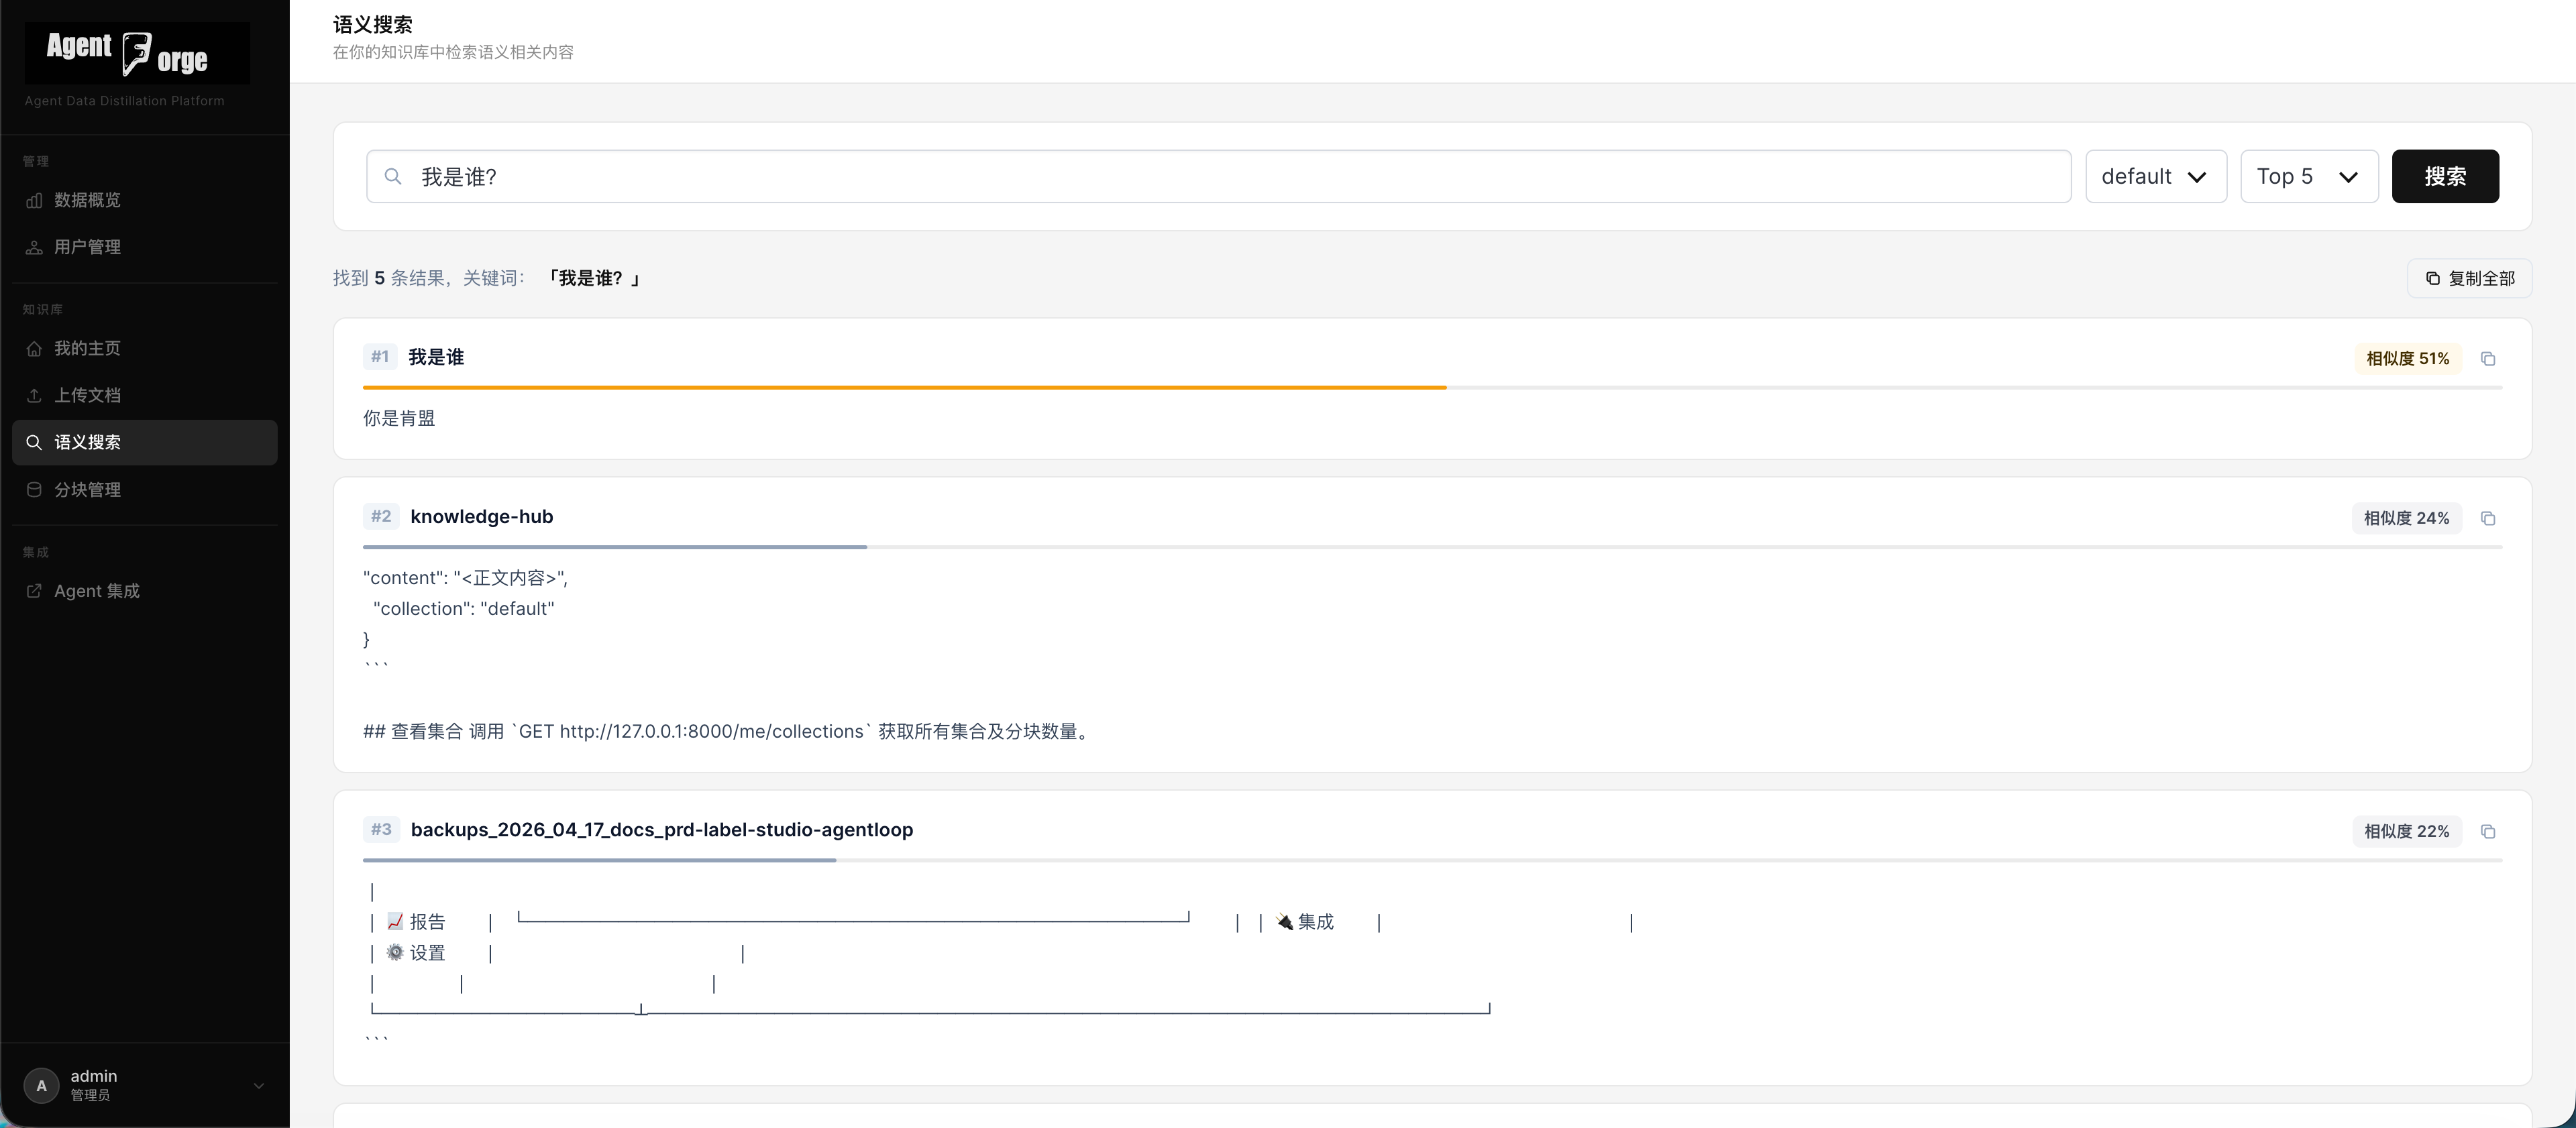Go to 用户管理 page

tap(145, 247)
